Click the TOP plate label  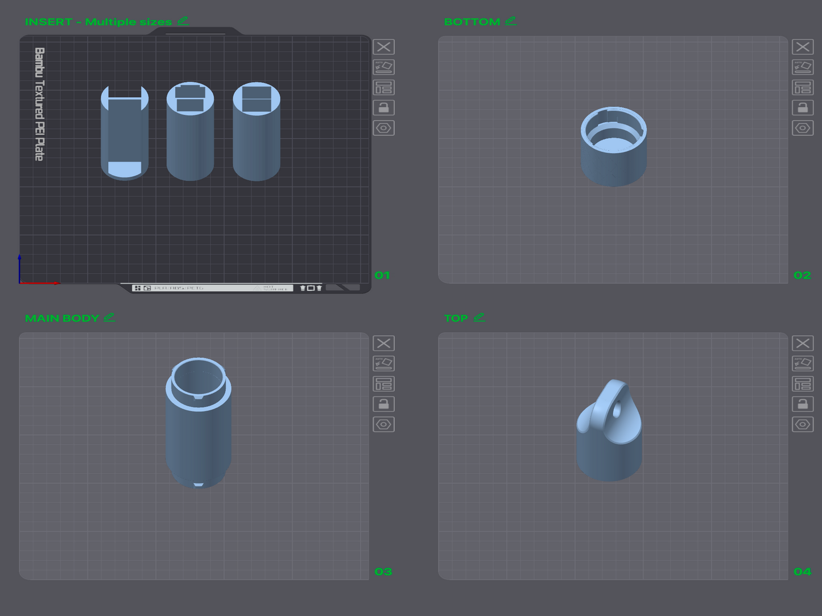coord(456,318)
